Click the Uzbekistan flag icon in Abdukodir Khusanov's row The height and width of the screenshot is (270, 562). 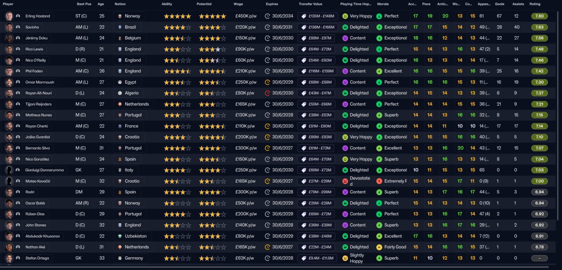(119, 236)
